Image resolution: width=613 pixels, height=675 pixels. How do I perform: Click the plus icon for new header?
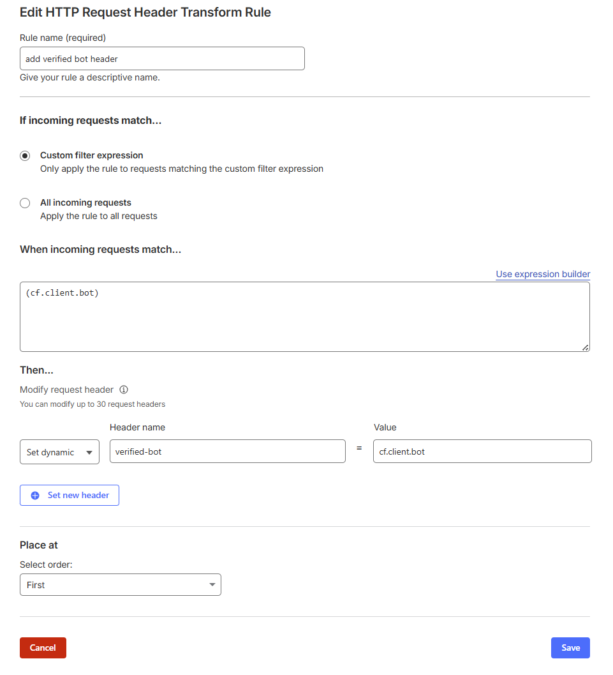(35, 496)
